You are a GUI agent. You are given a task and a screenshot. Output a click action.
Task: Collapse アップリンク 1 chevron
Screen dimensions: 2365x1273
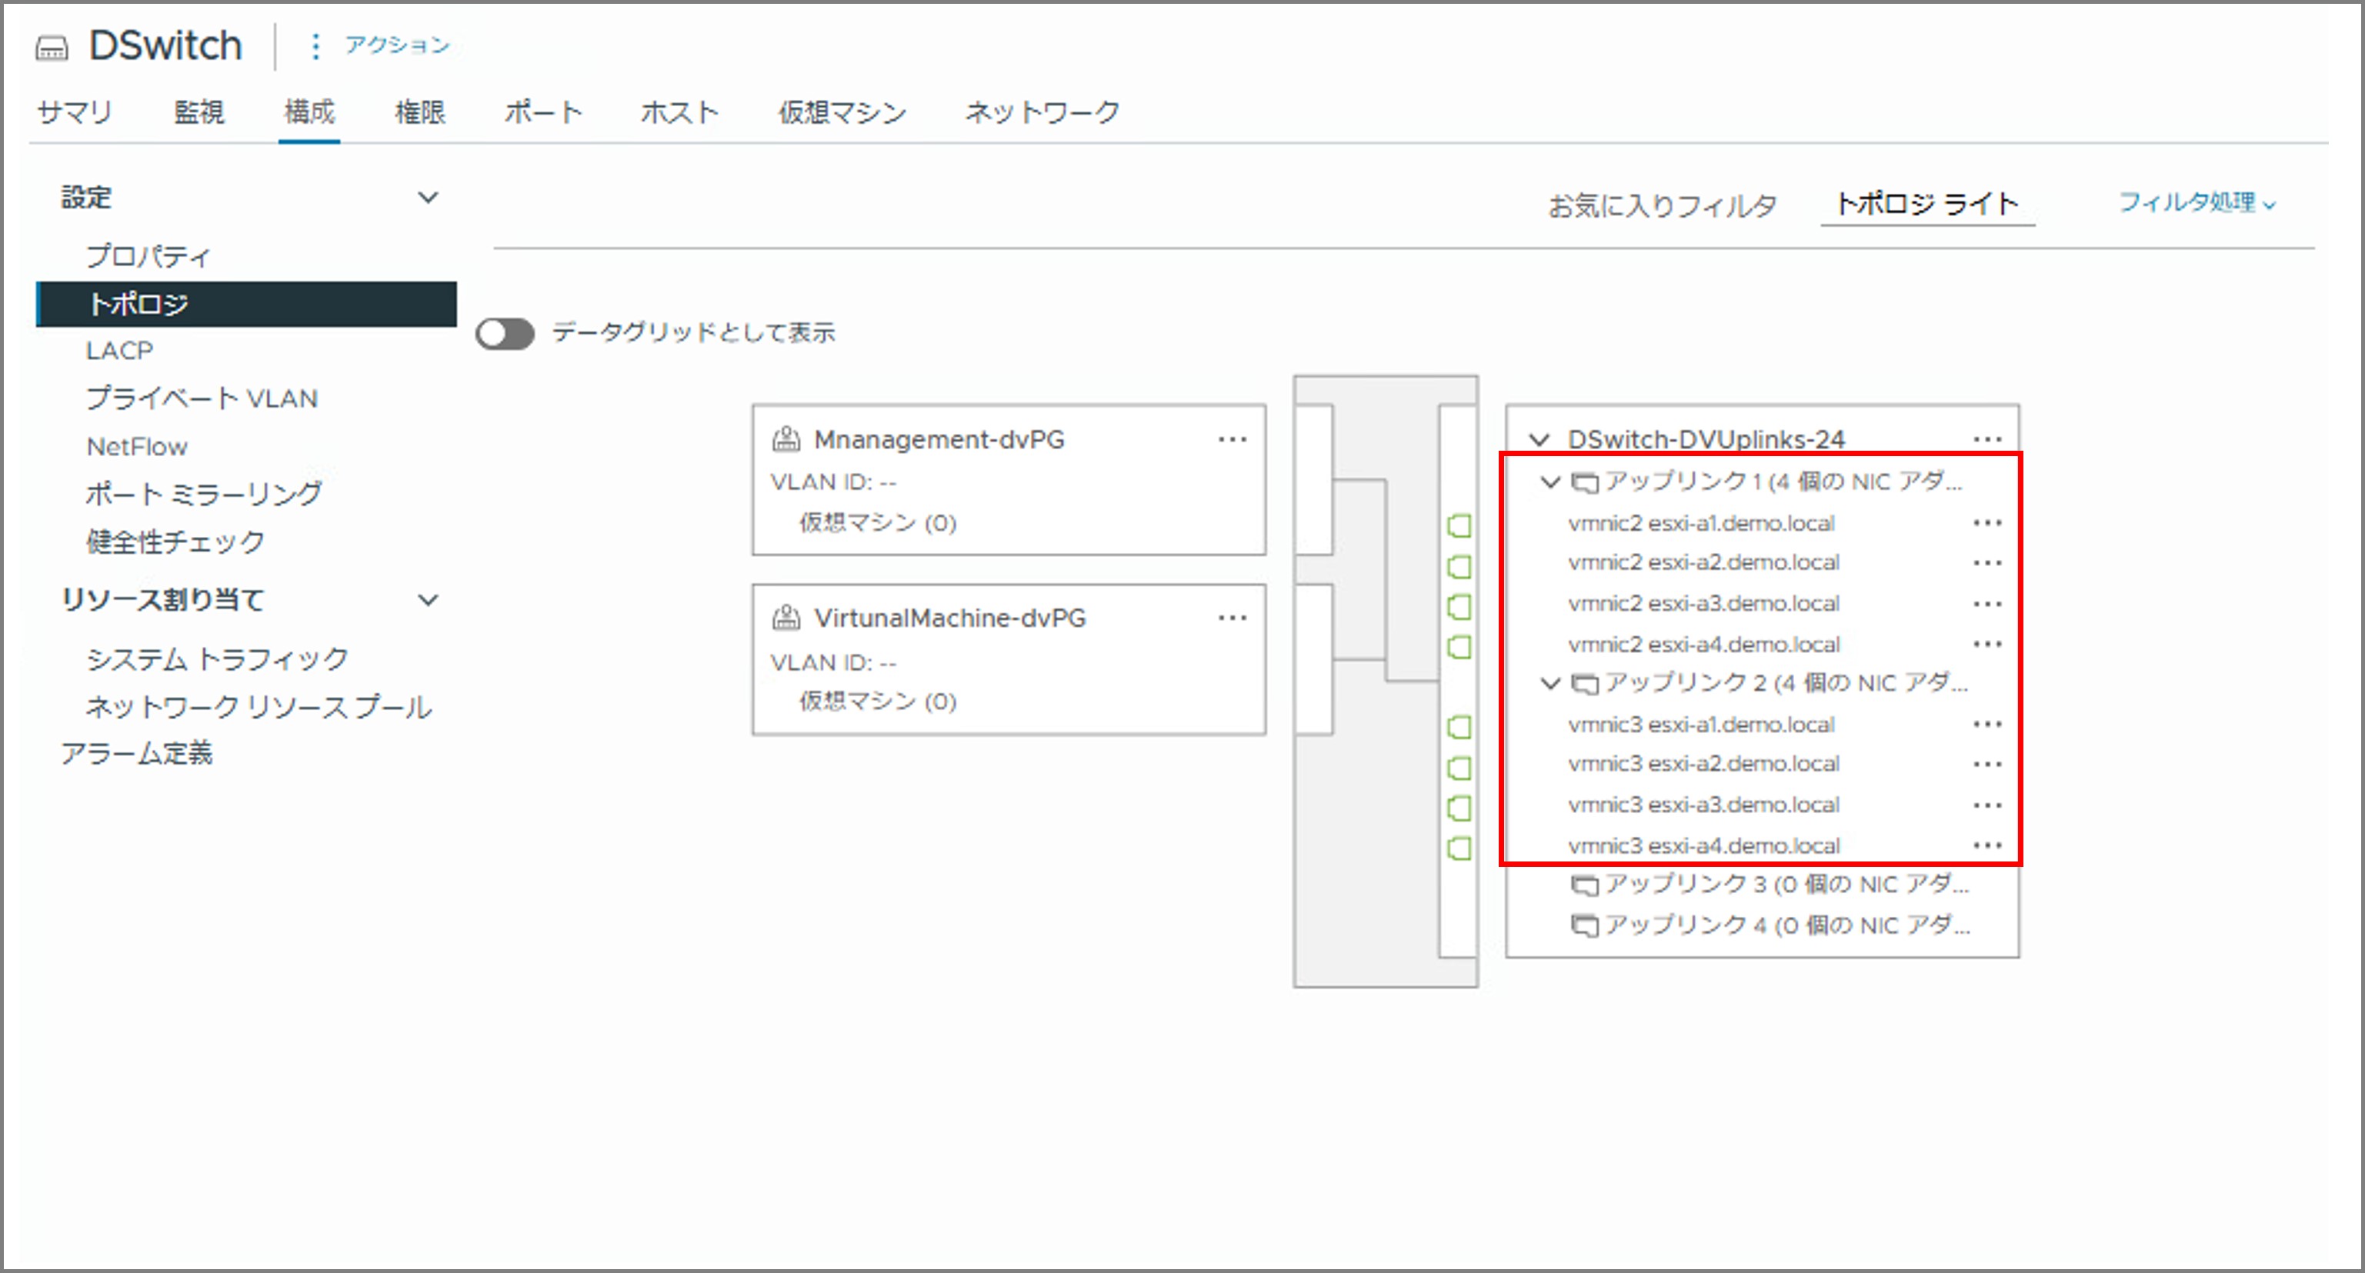point(1551,482)
